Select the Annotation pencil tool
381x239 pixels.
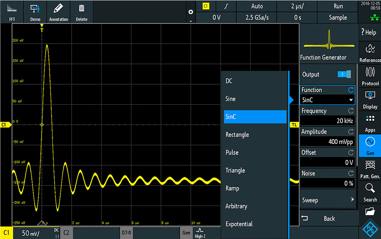click(x=59, y=12)
